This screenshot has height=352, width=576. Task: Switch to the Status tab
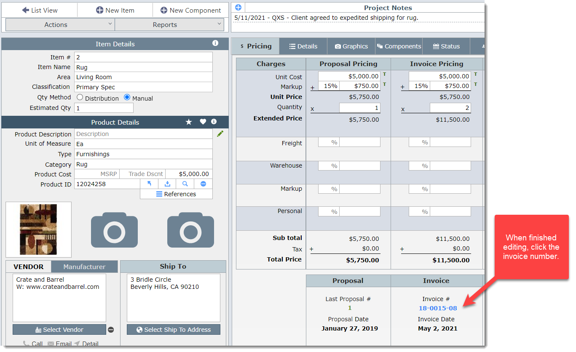tap(446, 46)
